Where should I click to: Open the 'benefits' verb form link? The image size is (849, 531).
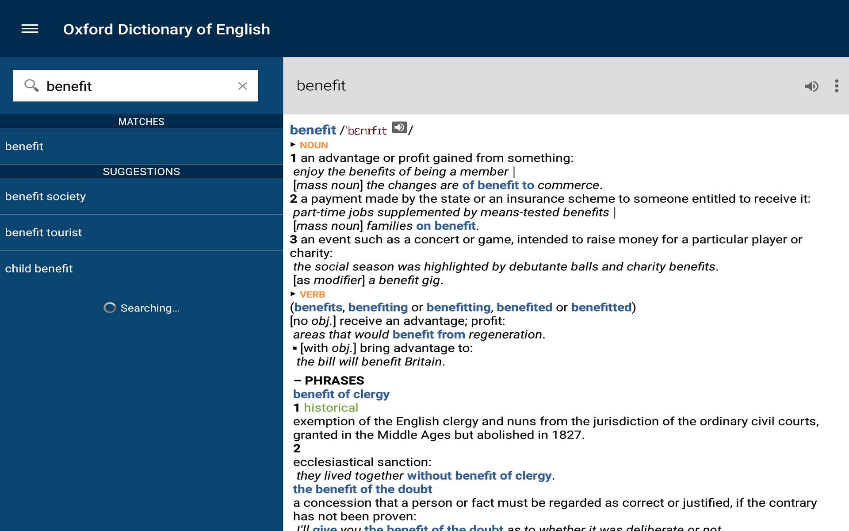click(318, 307)
